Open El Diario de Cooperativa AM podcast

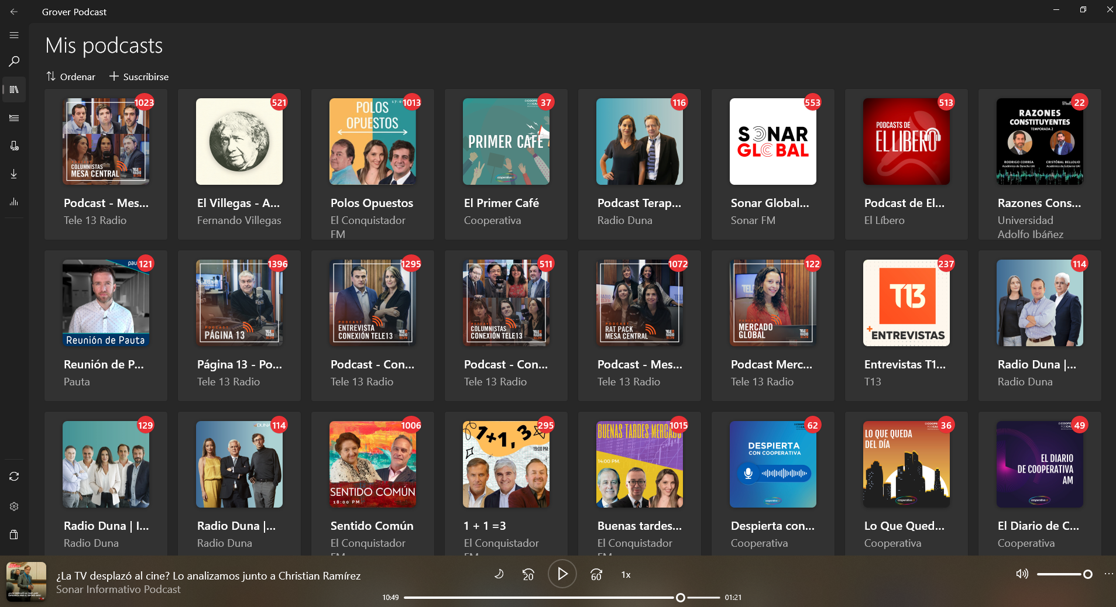click(x=1040, y=484)
